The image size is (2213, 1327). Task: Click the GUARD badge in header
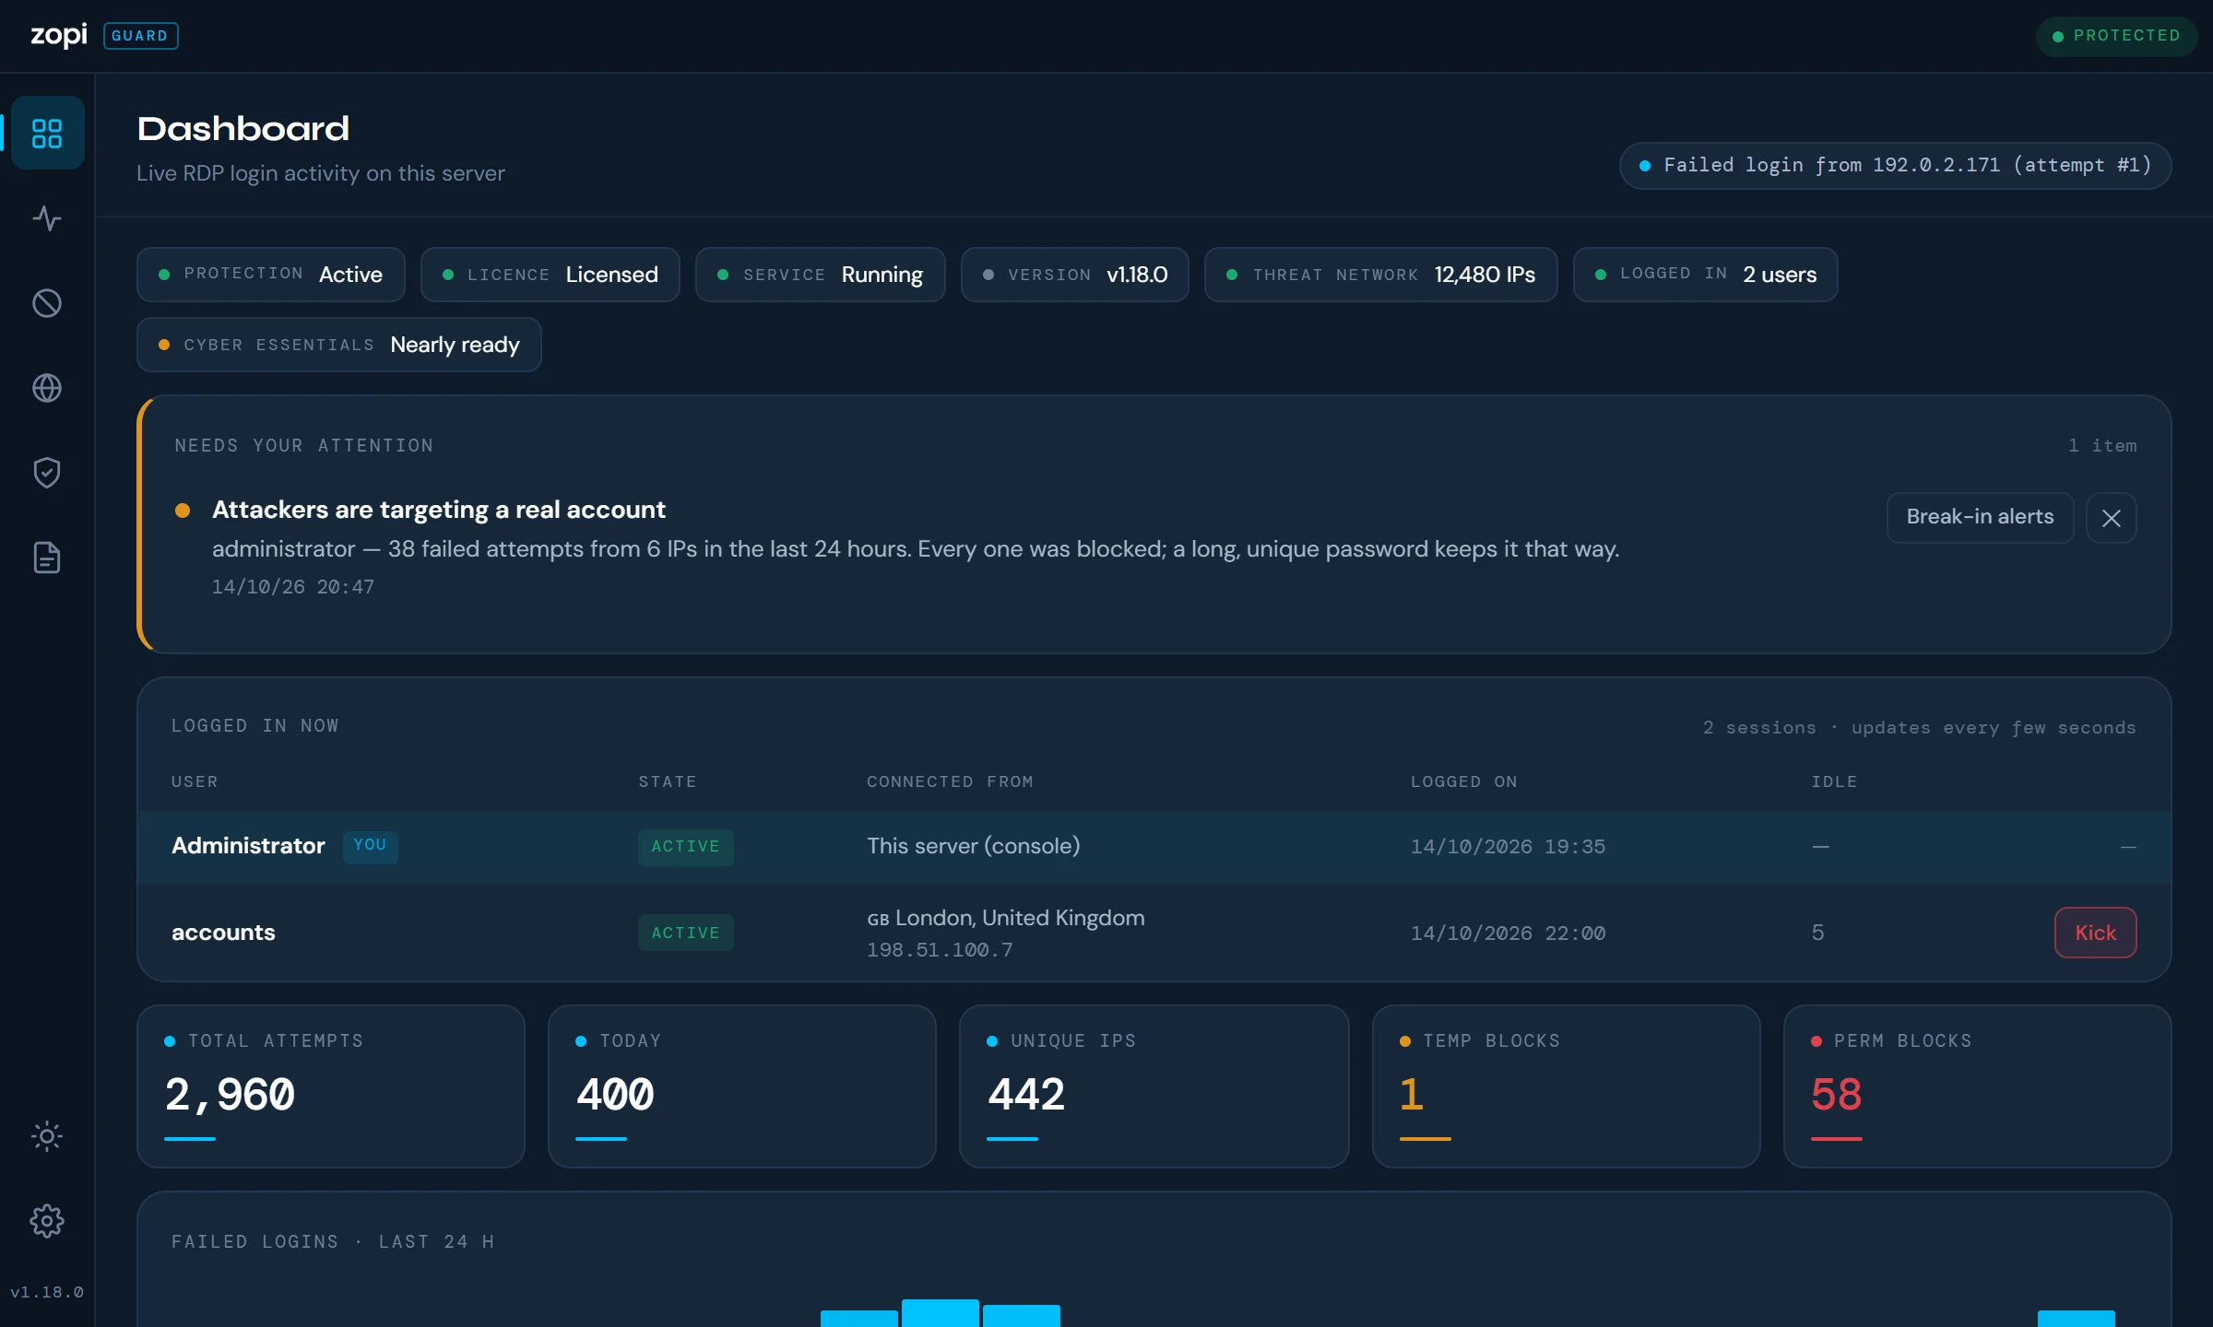click(x=140, y=36)
